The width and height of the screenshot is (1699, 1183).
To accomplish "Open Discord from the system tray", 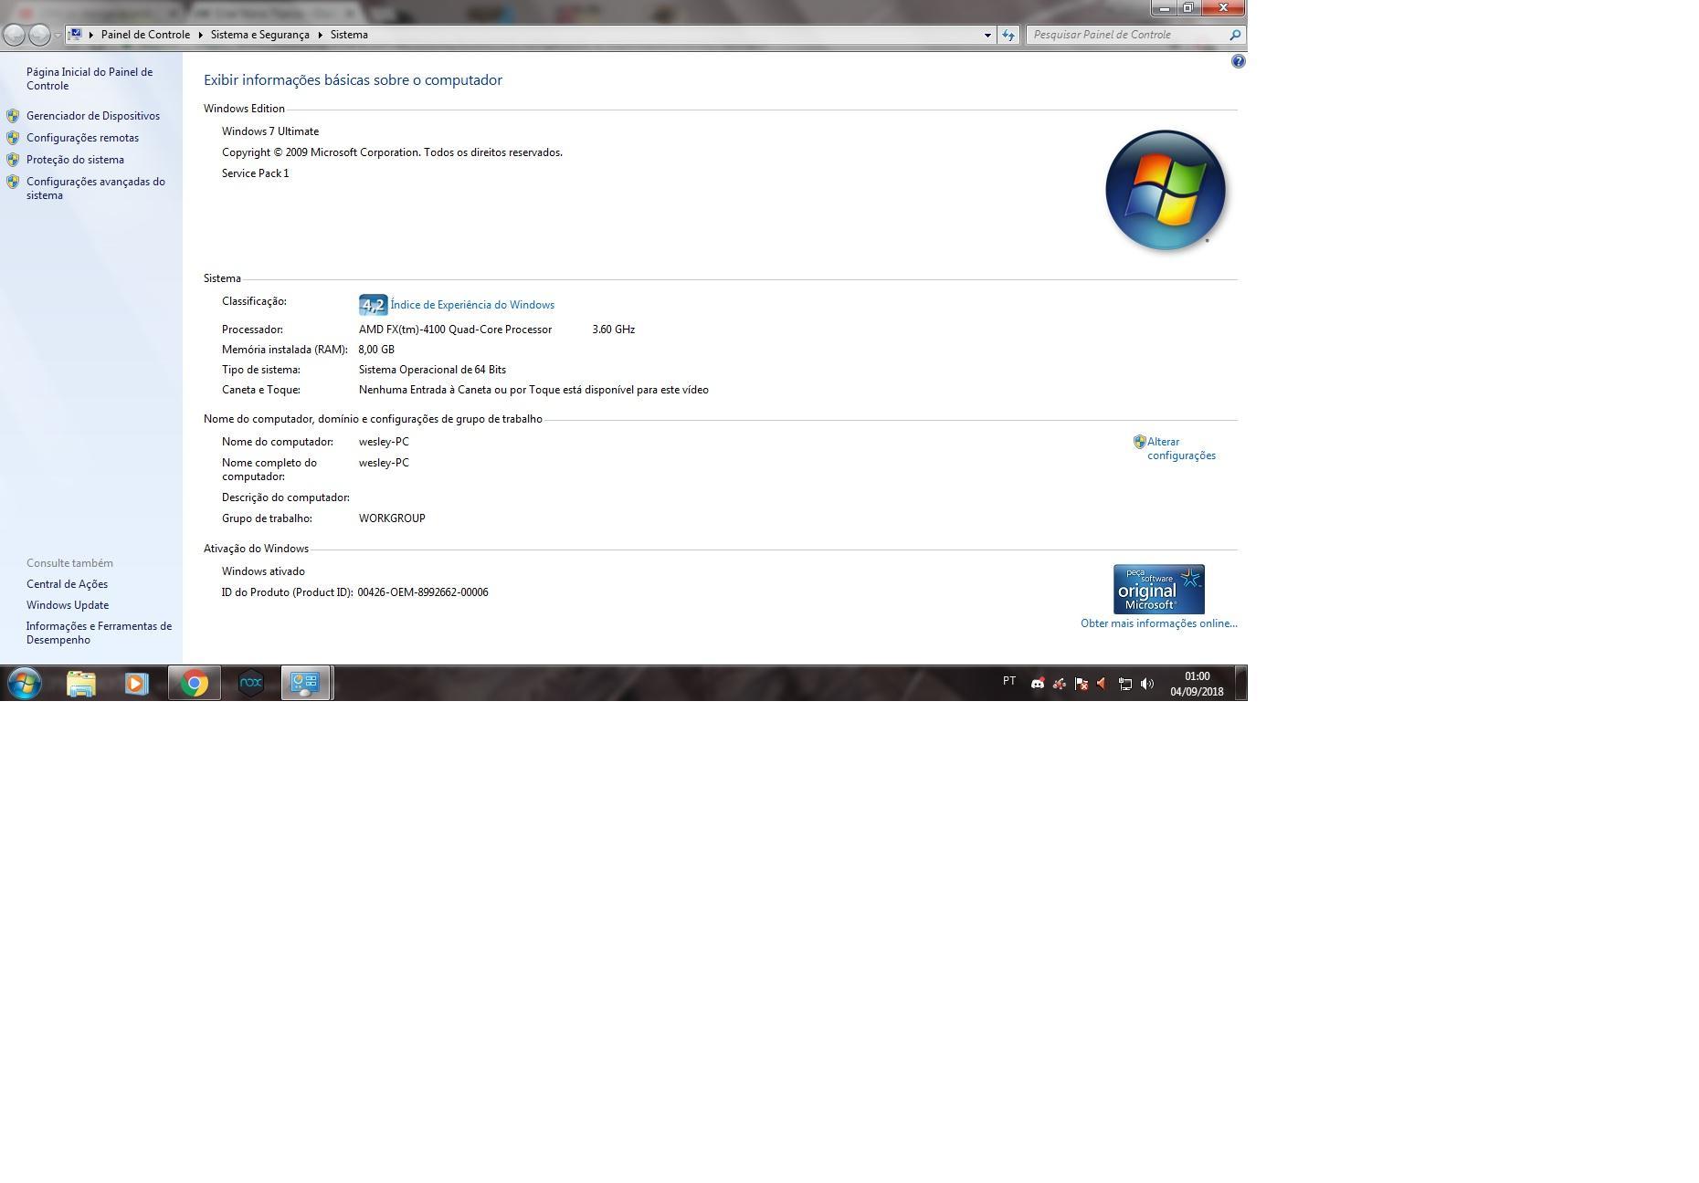I will pyautogui.click(x=1038, y=684).
